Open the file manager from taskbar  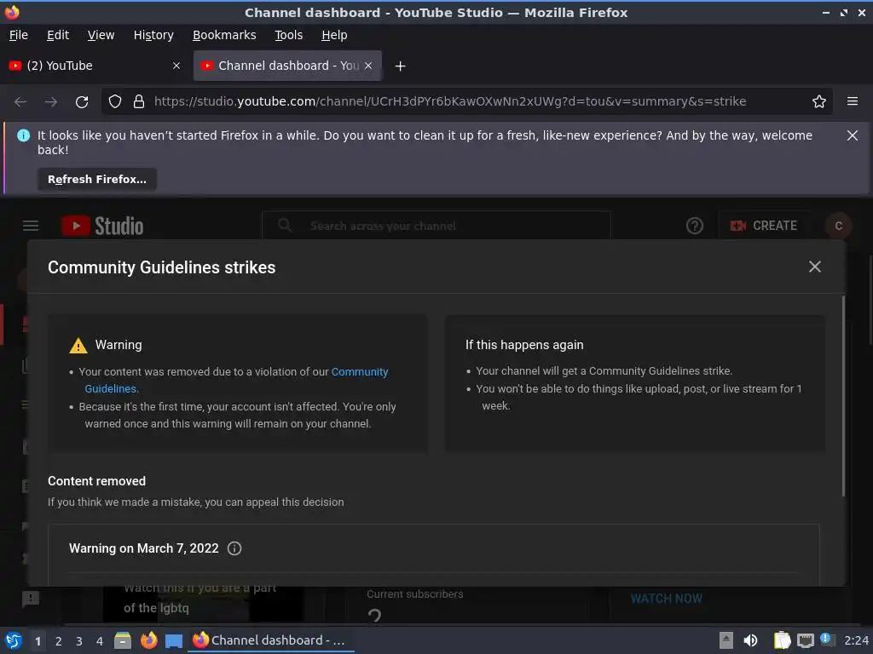point(123,640)
